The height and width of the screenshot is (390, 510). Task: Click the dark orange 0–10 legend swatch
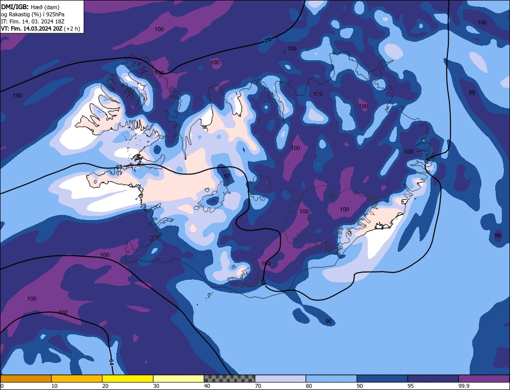pos(25,379)
